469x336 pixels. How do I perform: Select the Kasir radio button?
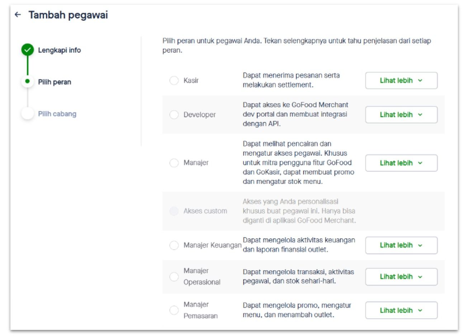(x=174, y=80)
